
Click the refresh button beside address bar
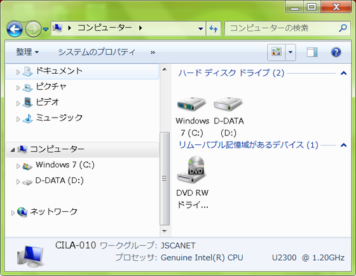(x=214, y=29)
